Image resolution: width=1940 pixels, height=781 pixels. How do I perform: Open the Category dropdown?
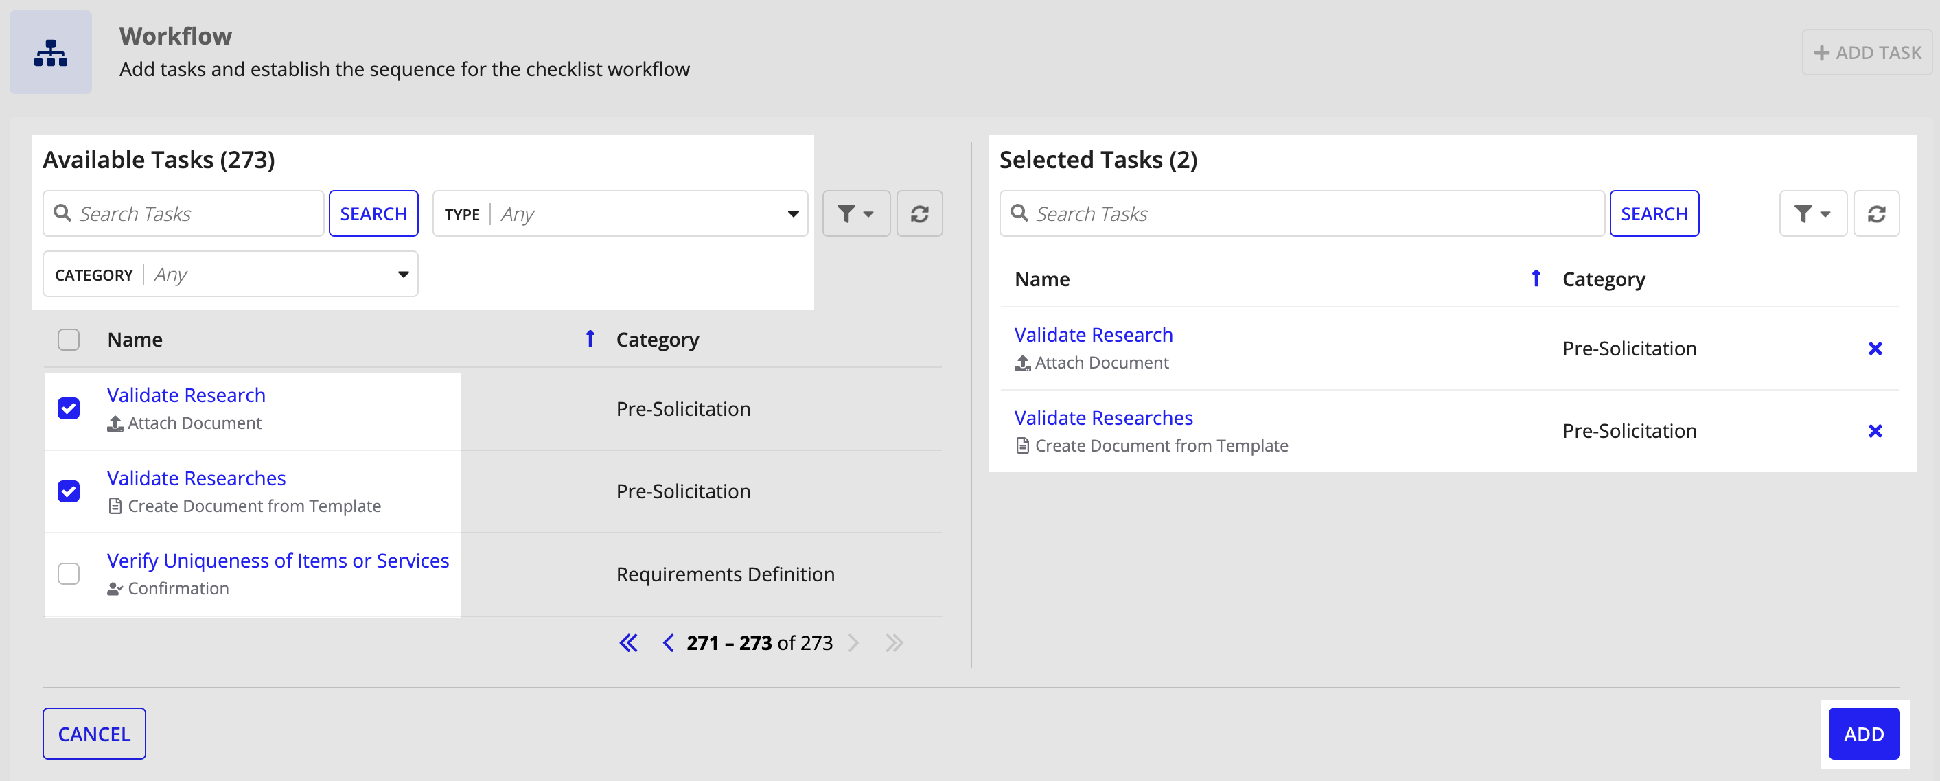[x=231, y=274]
